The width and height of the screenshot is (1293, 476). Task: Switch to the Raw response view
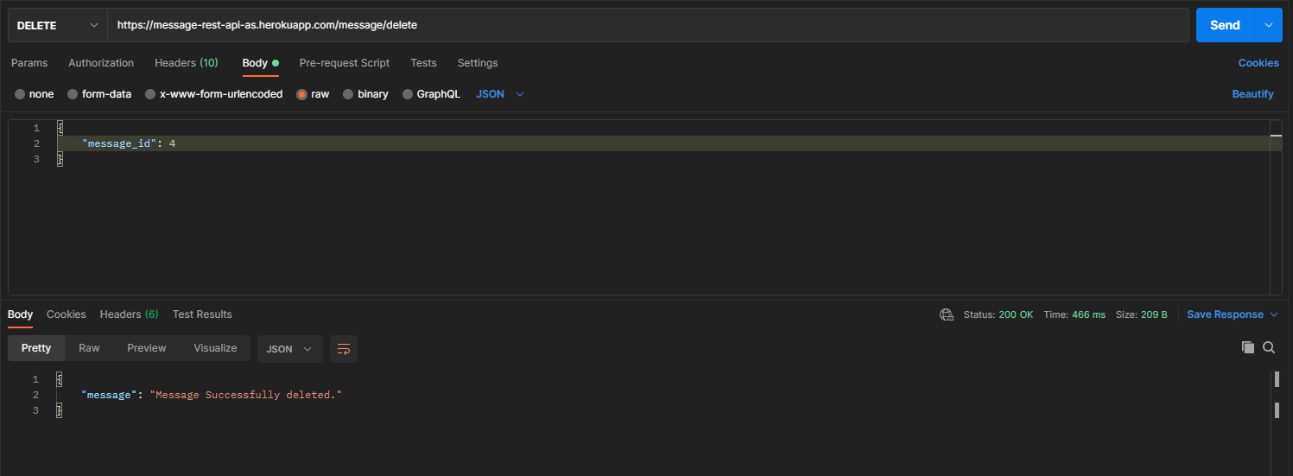[x=89, y=348]
